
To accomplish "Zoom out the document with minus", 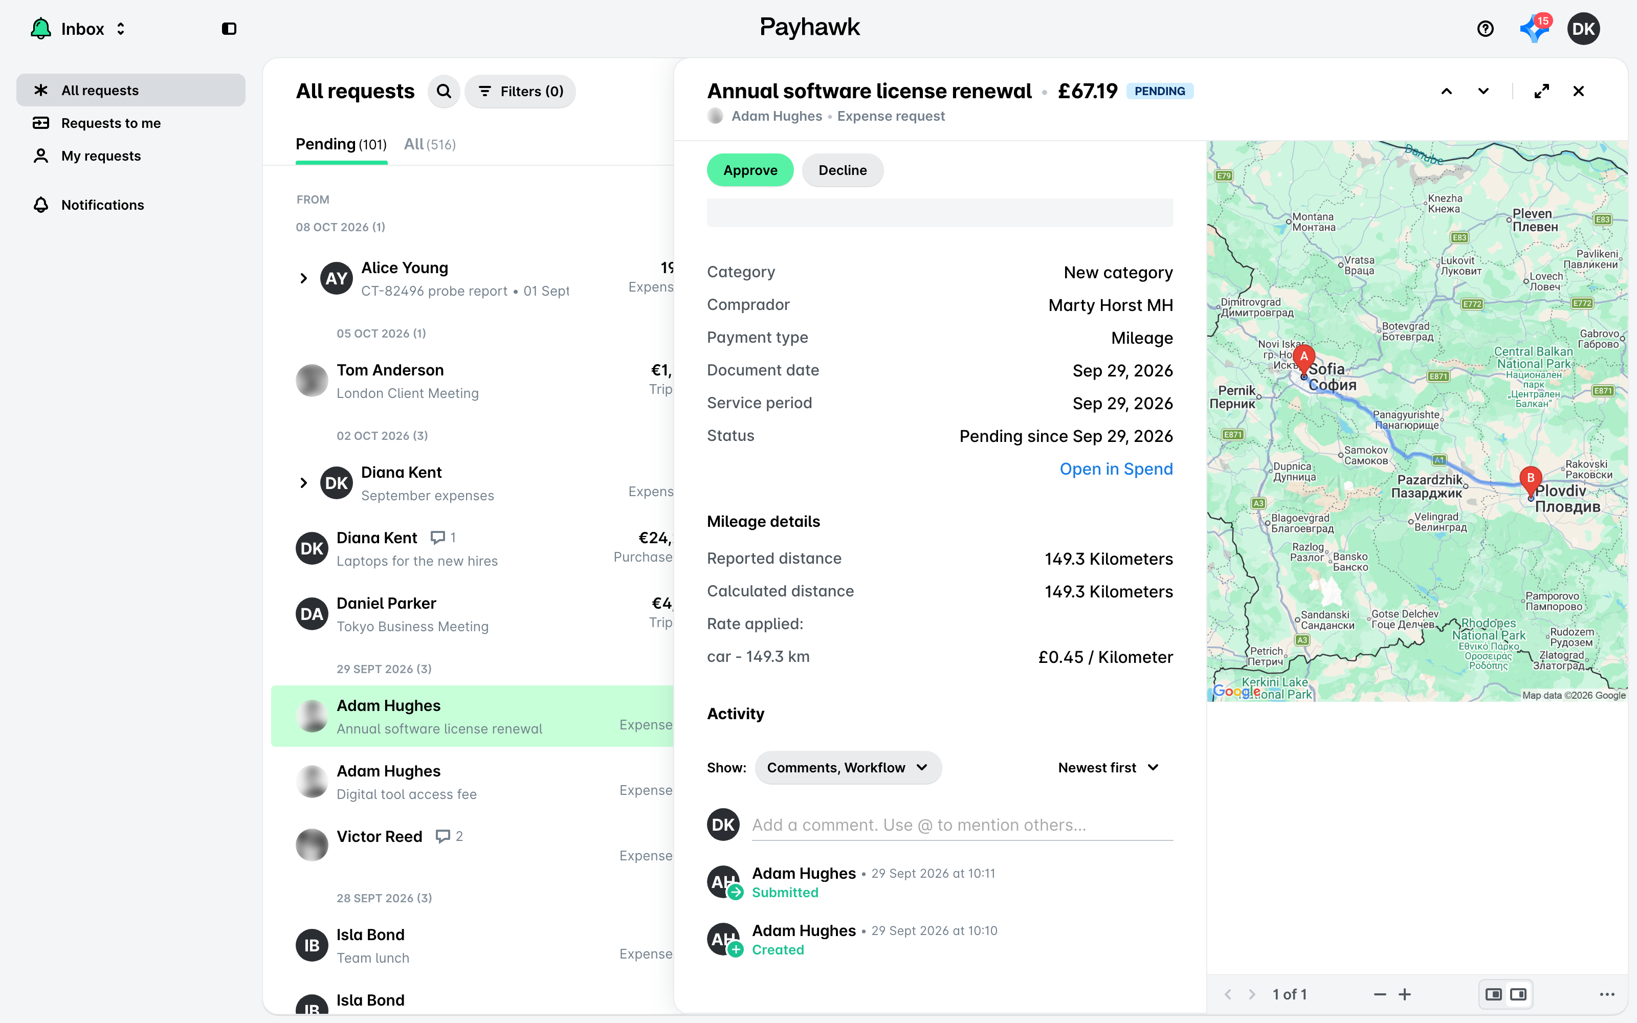I will [1380, 994].
